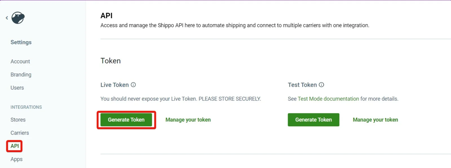This screenshot has height=168, width=451.
Task: Open the Test Mode documentation link
Action: point(328,99)
